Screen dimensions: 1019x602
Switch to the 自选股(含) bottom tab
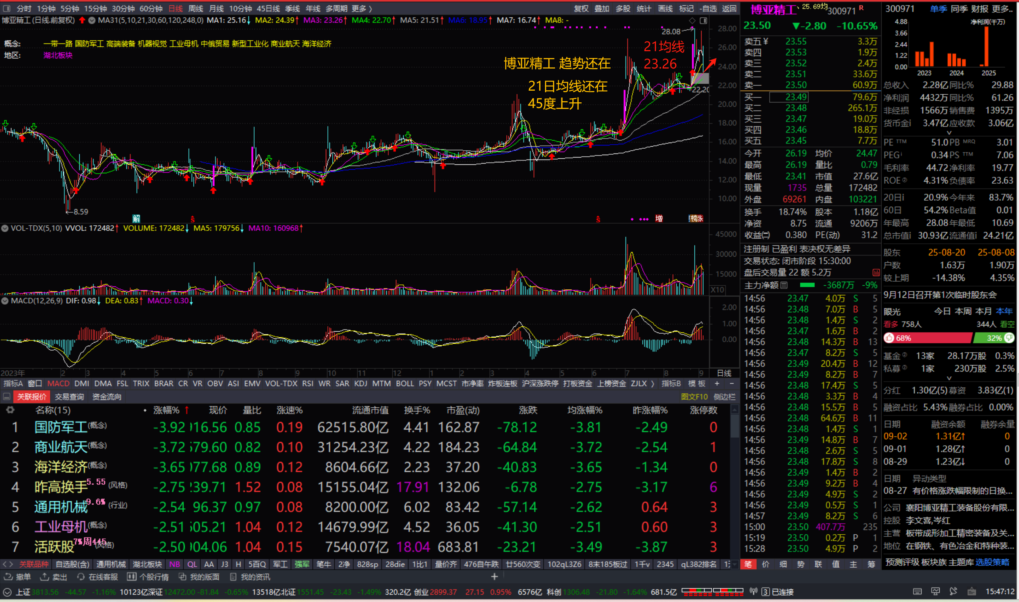pyautogui.click(x=72, y=564)
